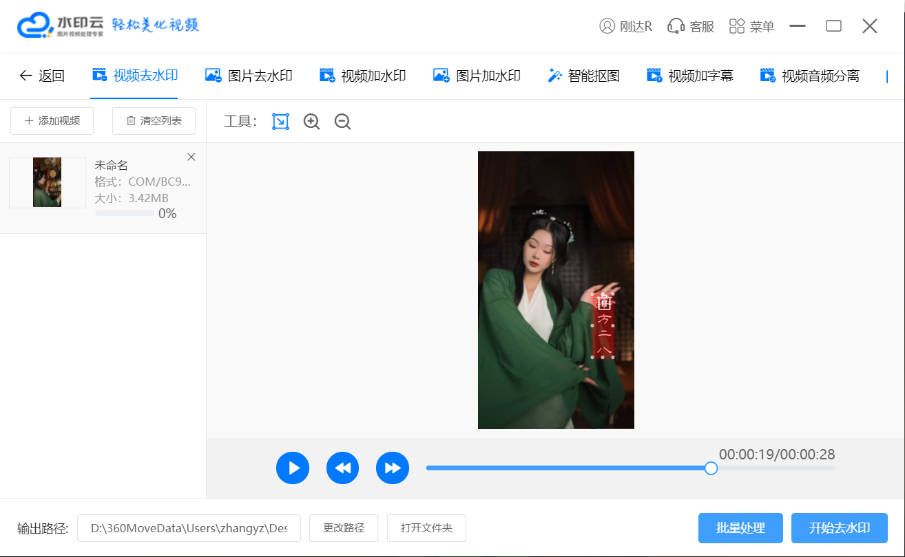Click the 清空列表 button
Viewport: 905px width, 557px height.
pos(154,121)
